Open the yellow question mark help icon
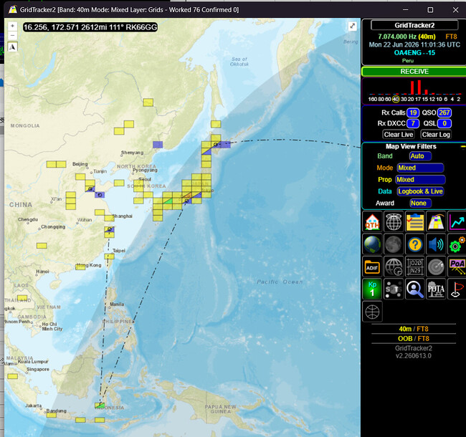 (415, 244)
